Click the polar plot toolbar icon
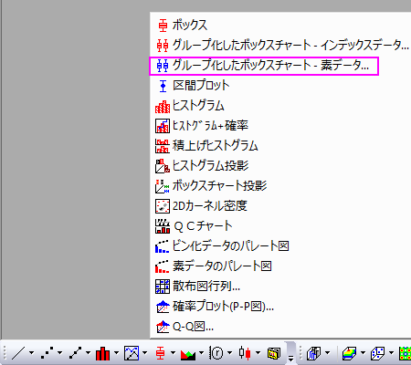Screen dimensions: 411x365 (216, 353)
